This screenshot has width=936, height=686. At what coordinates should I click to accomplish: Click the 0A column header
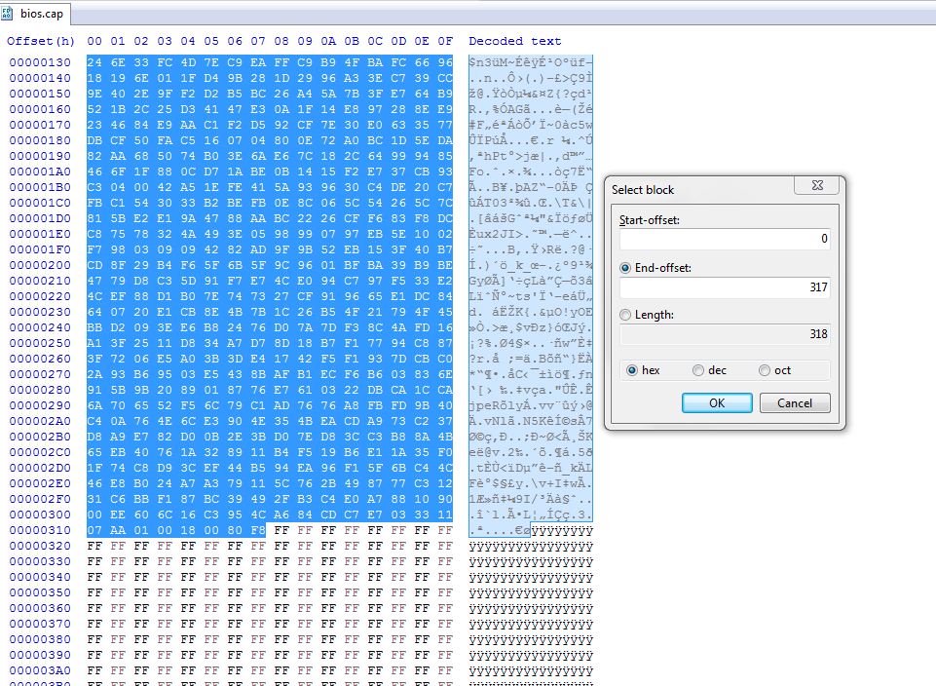click(x=328, y=41)
